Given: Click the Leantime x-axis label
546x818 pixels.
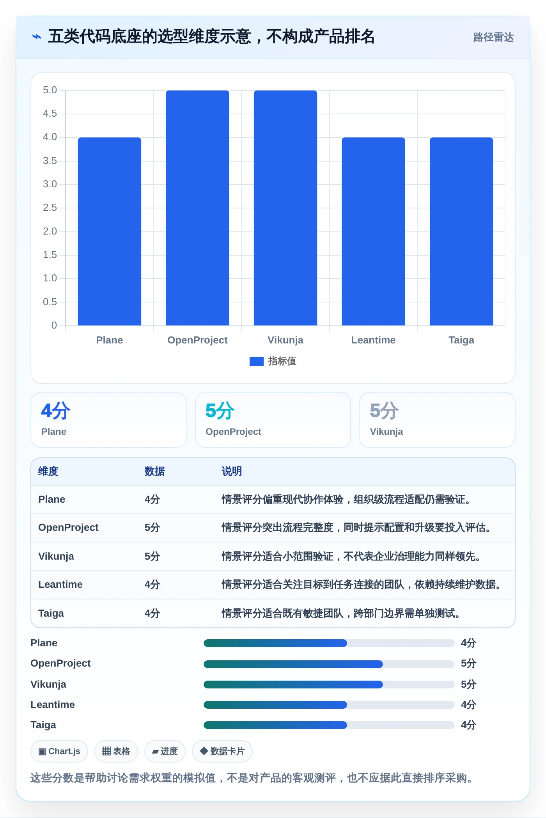Looking at the screenshot, I should pyautogui.click(x=373, y=340).
